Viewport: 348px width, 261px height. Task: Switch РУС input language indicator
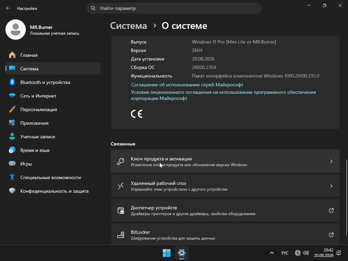(285, 253)
